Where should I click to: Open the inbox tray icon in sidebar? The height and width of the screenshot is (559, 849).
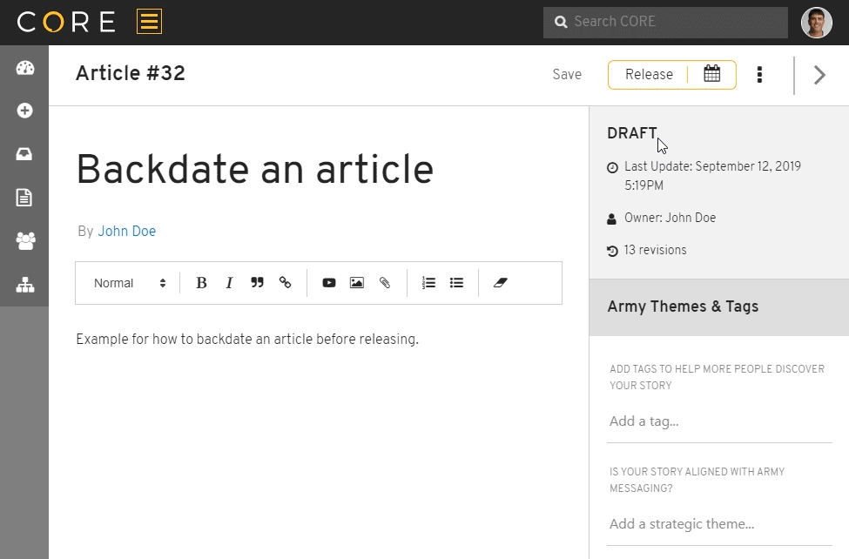[24, 154]
